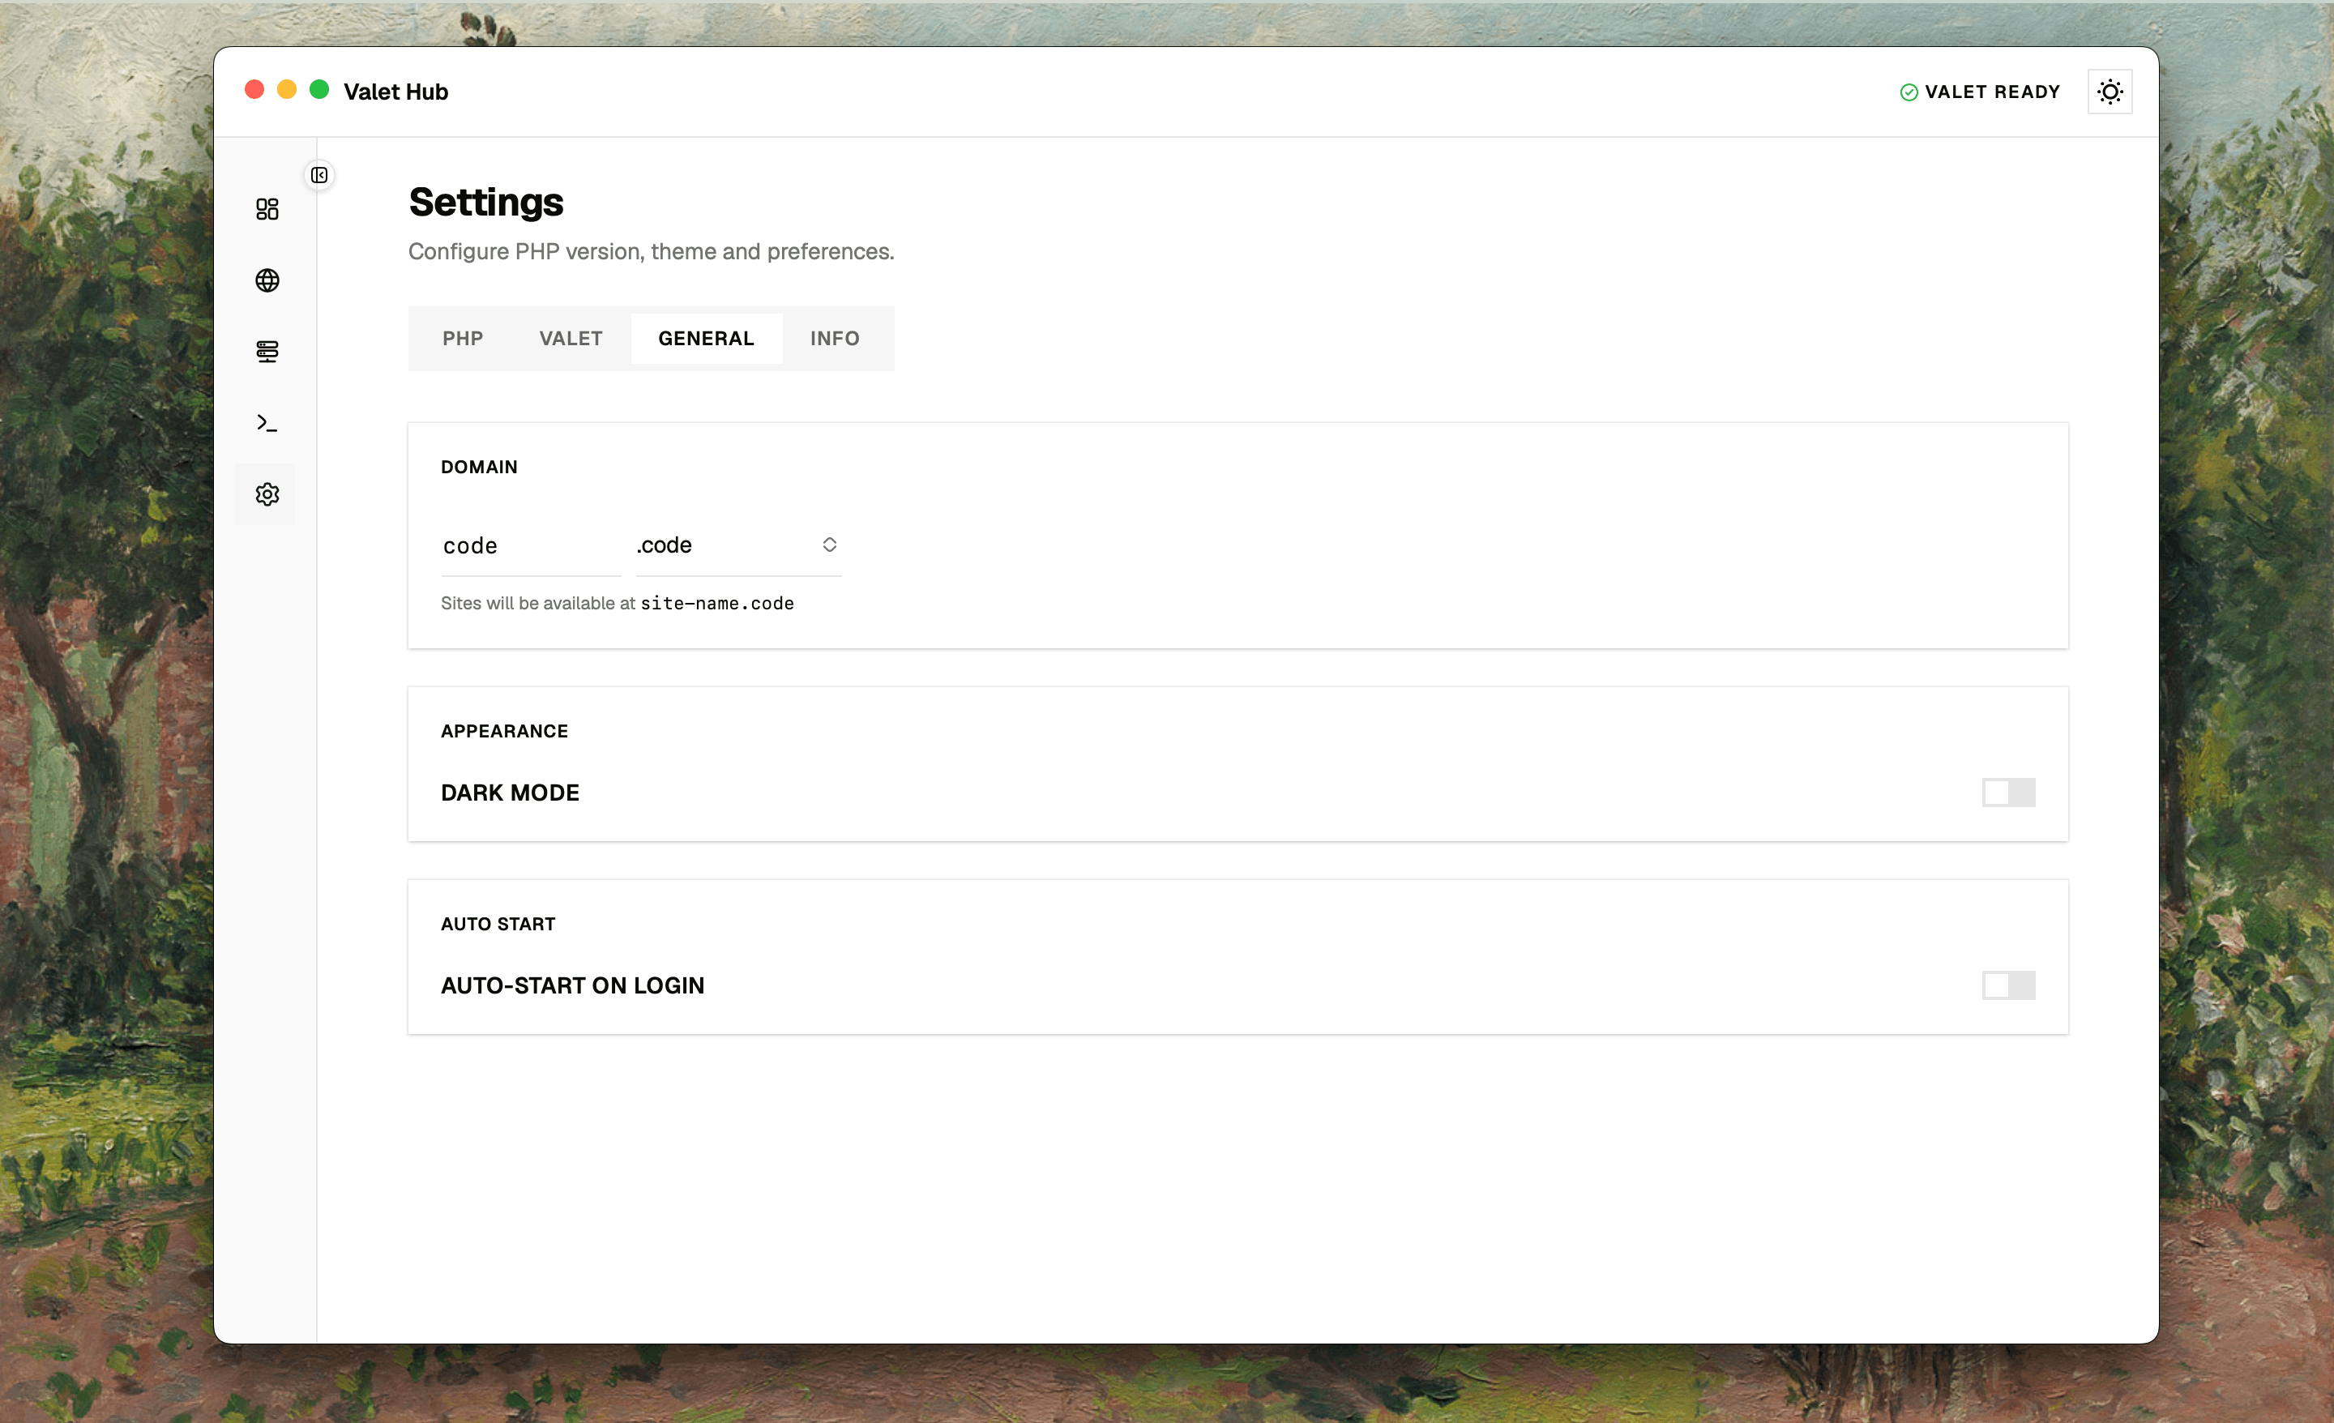Click the Settings page heading
This screenshot has width=2334, height=1423.
point(486,202)
